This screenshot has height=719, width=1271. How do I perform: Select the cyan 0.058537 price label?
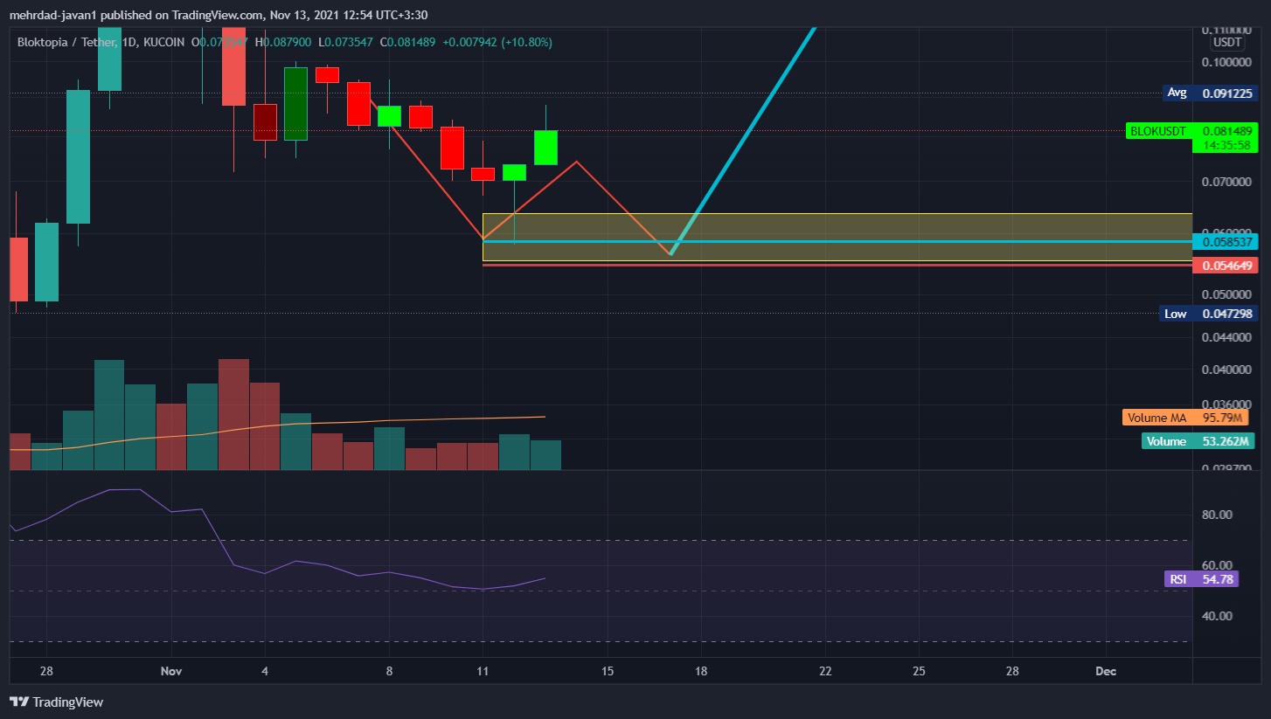click(x=1225, y=241)
